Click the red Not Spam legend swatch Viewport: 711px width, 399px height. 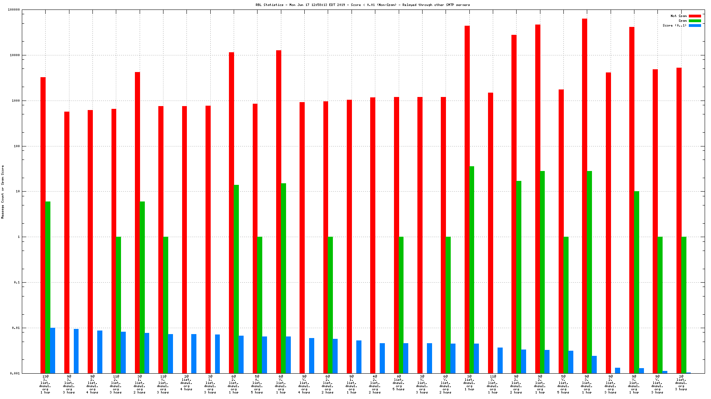pyautogui.click(x=695, y=16)
